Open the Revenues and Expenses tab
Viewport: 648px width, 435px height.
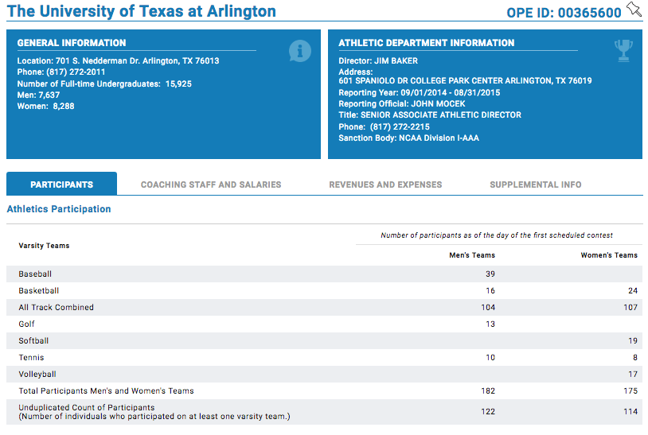coord(385,184)
